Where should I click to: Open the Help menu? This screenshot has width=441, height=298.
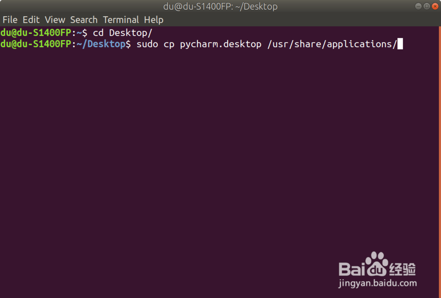153,20
